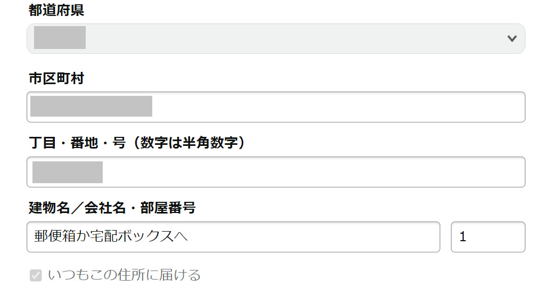Click the いつもこの住所に届ける label text

[124, 275]
